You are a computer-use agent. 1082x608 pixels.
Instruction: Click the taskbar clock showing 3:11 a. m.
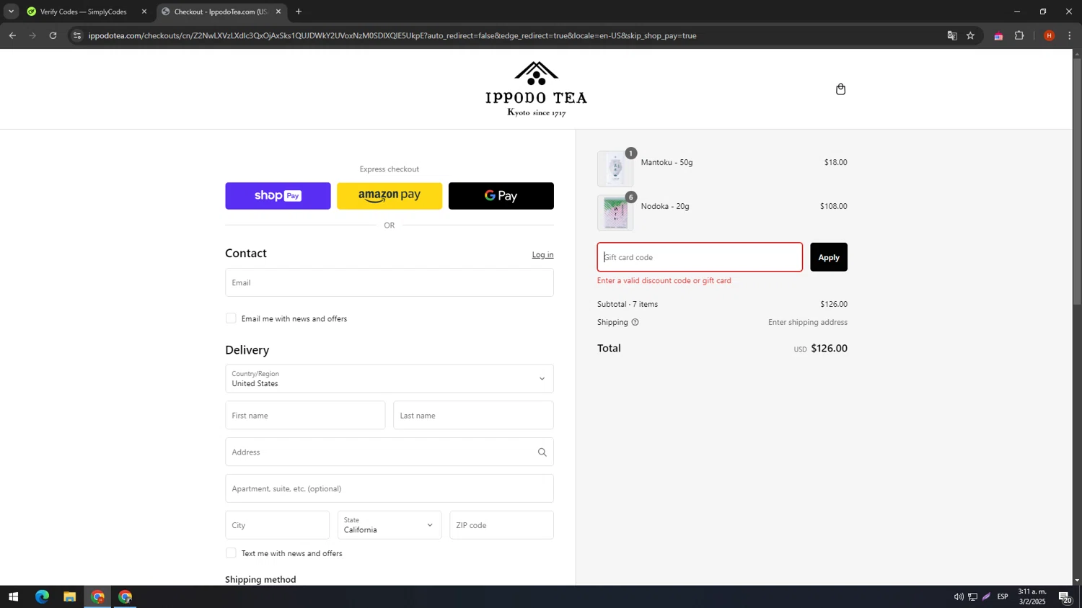1032,596
